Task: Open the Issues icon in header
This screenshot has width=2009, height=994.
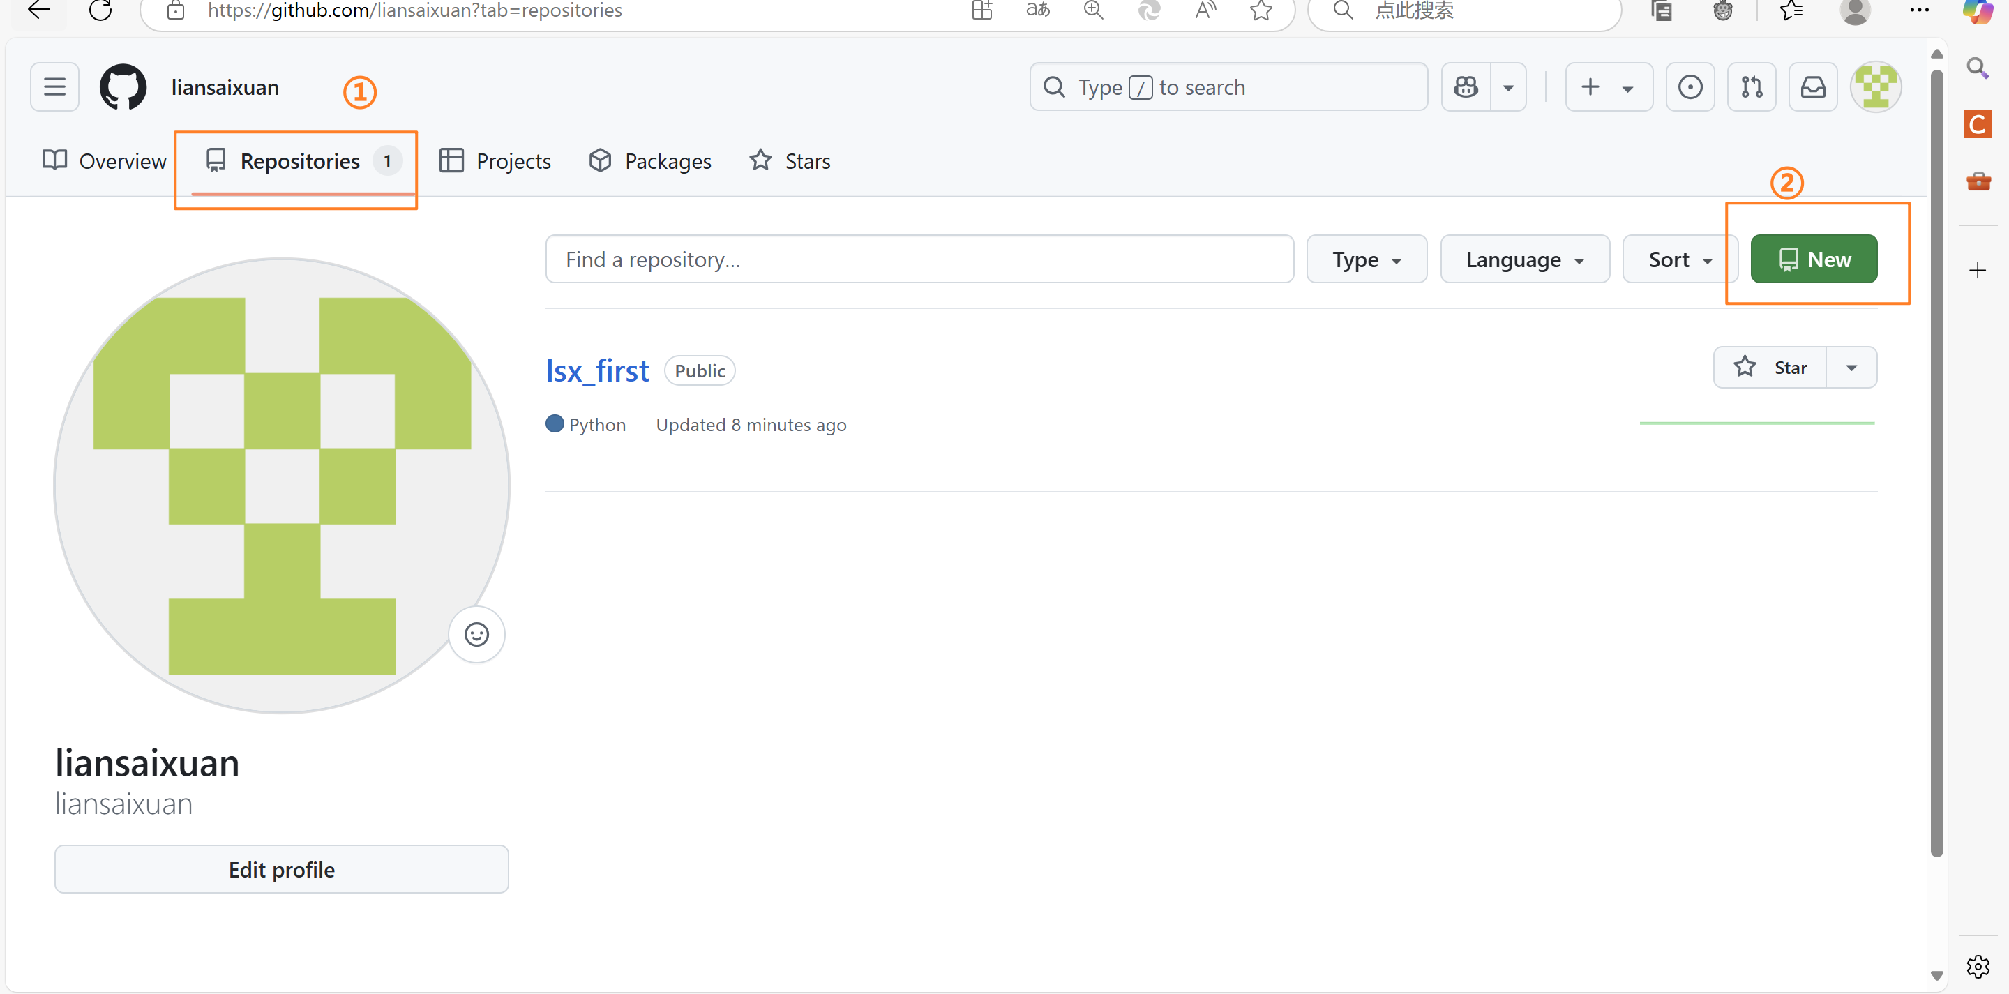Action: 1690,86
